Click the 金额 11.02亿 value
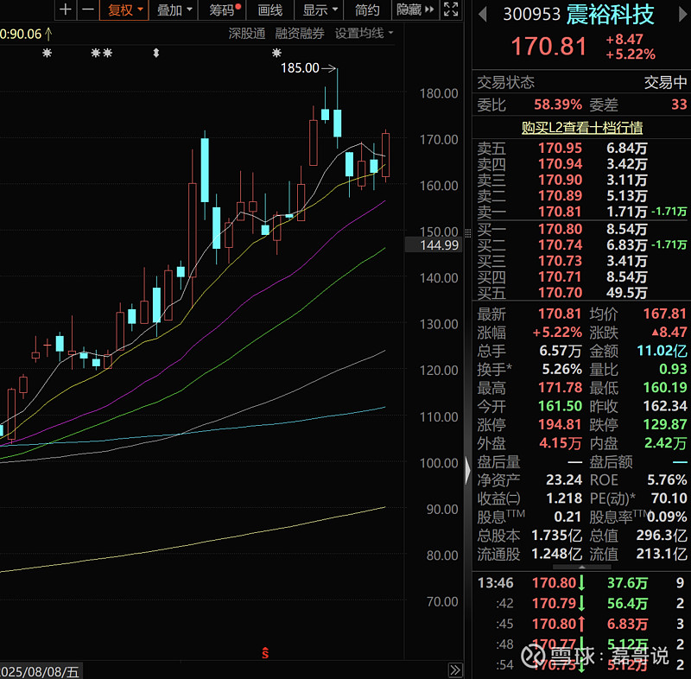This screenshot has width=691, height=679. tap(662, 351)
